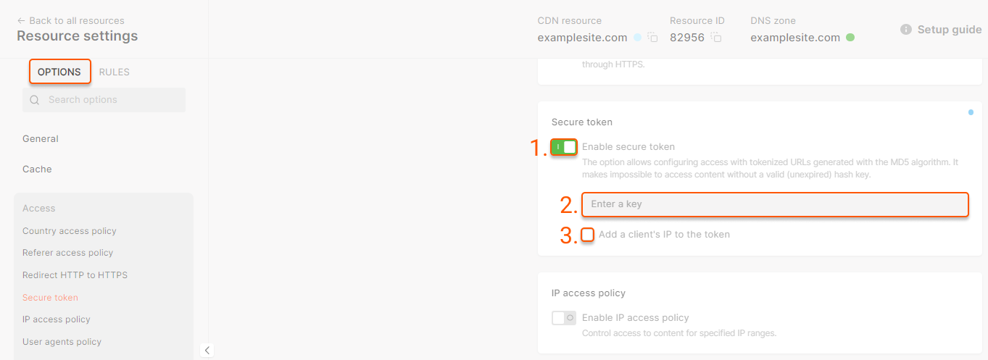The height and width of the screenshot is (360, 988).
Task: Turn on Enable IP access policy toggle
Action: coord(564,318)
